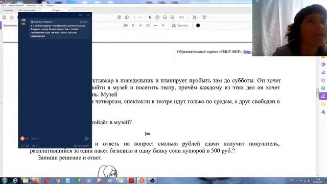Screen dimensions: 327x184
Task: Open the shield protect tool in right panel
Action: coord(323,81)
